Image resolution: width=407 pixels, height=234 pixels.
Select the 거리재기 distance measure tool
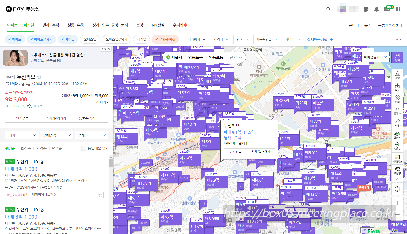(x=397, y=123)
